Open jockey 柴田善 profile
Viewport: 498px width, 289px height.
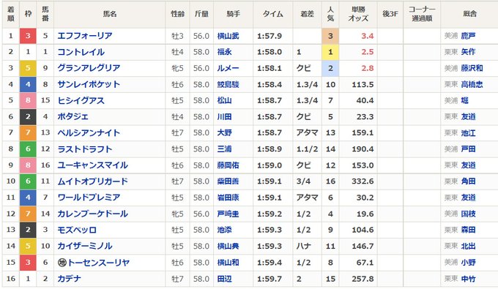pyautogui.click(x=228, y=181)
